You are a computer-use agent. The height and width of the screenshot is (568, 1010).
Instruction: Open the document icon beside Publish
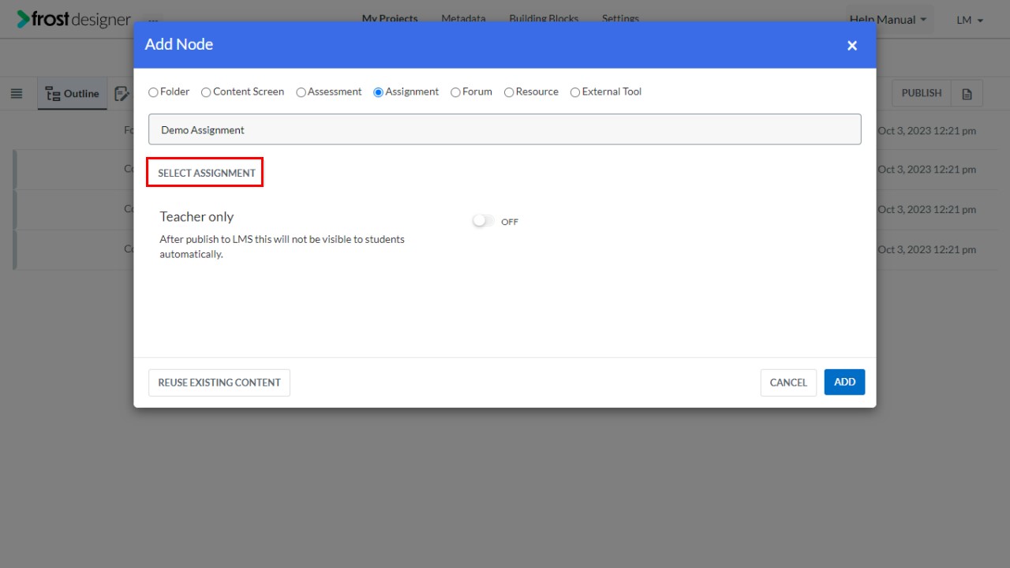pyautogui.click(x=967, y=93)
